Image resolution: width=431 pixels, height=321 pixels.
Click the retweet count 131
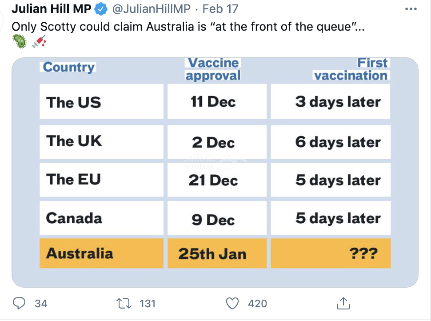tap(148, 304)
